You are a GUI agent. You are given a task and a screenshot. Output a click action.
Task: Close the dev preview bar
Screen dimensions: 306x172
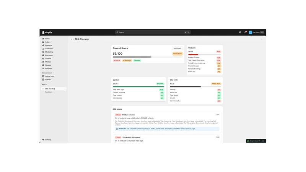tap(263, 141)
